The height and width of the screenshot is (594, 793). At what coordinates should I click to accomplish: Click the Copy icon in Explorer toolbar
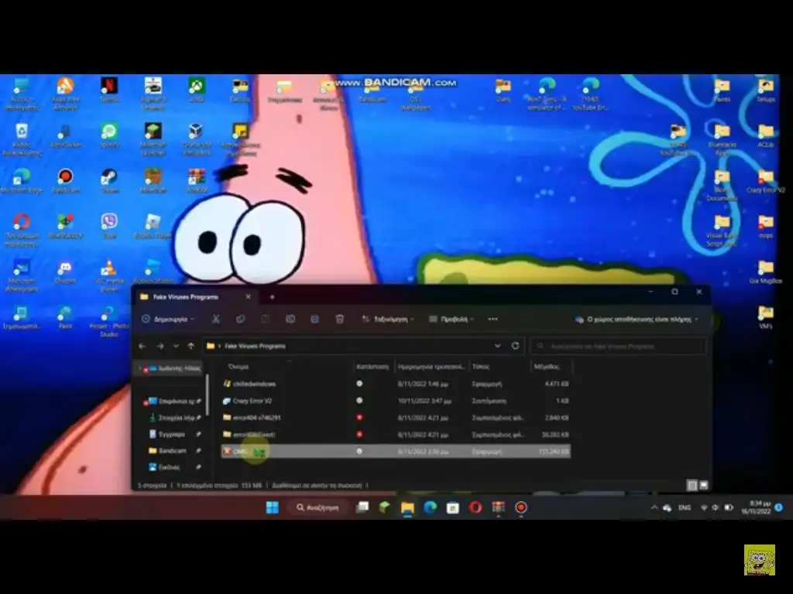point(241,319)
